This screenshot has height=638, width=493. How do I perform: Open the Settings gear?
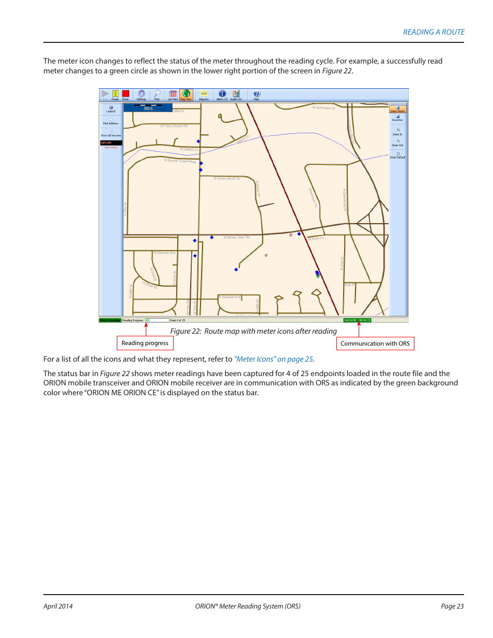coord(141,95)
